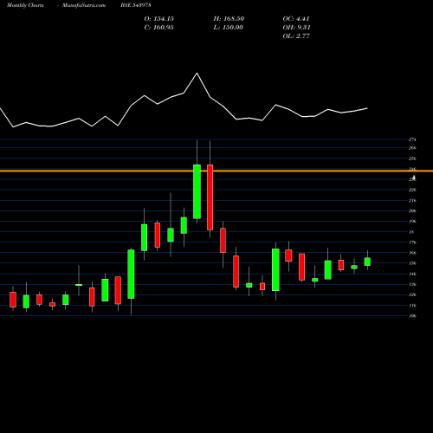
Task: Click the low value "L: 150.00"
Action: coord(228,28)
